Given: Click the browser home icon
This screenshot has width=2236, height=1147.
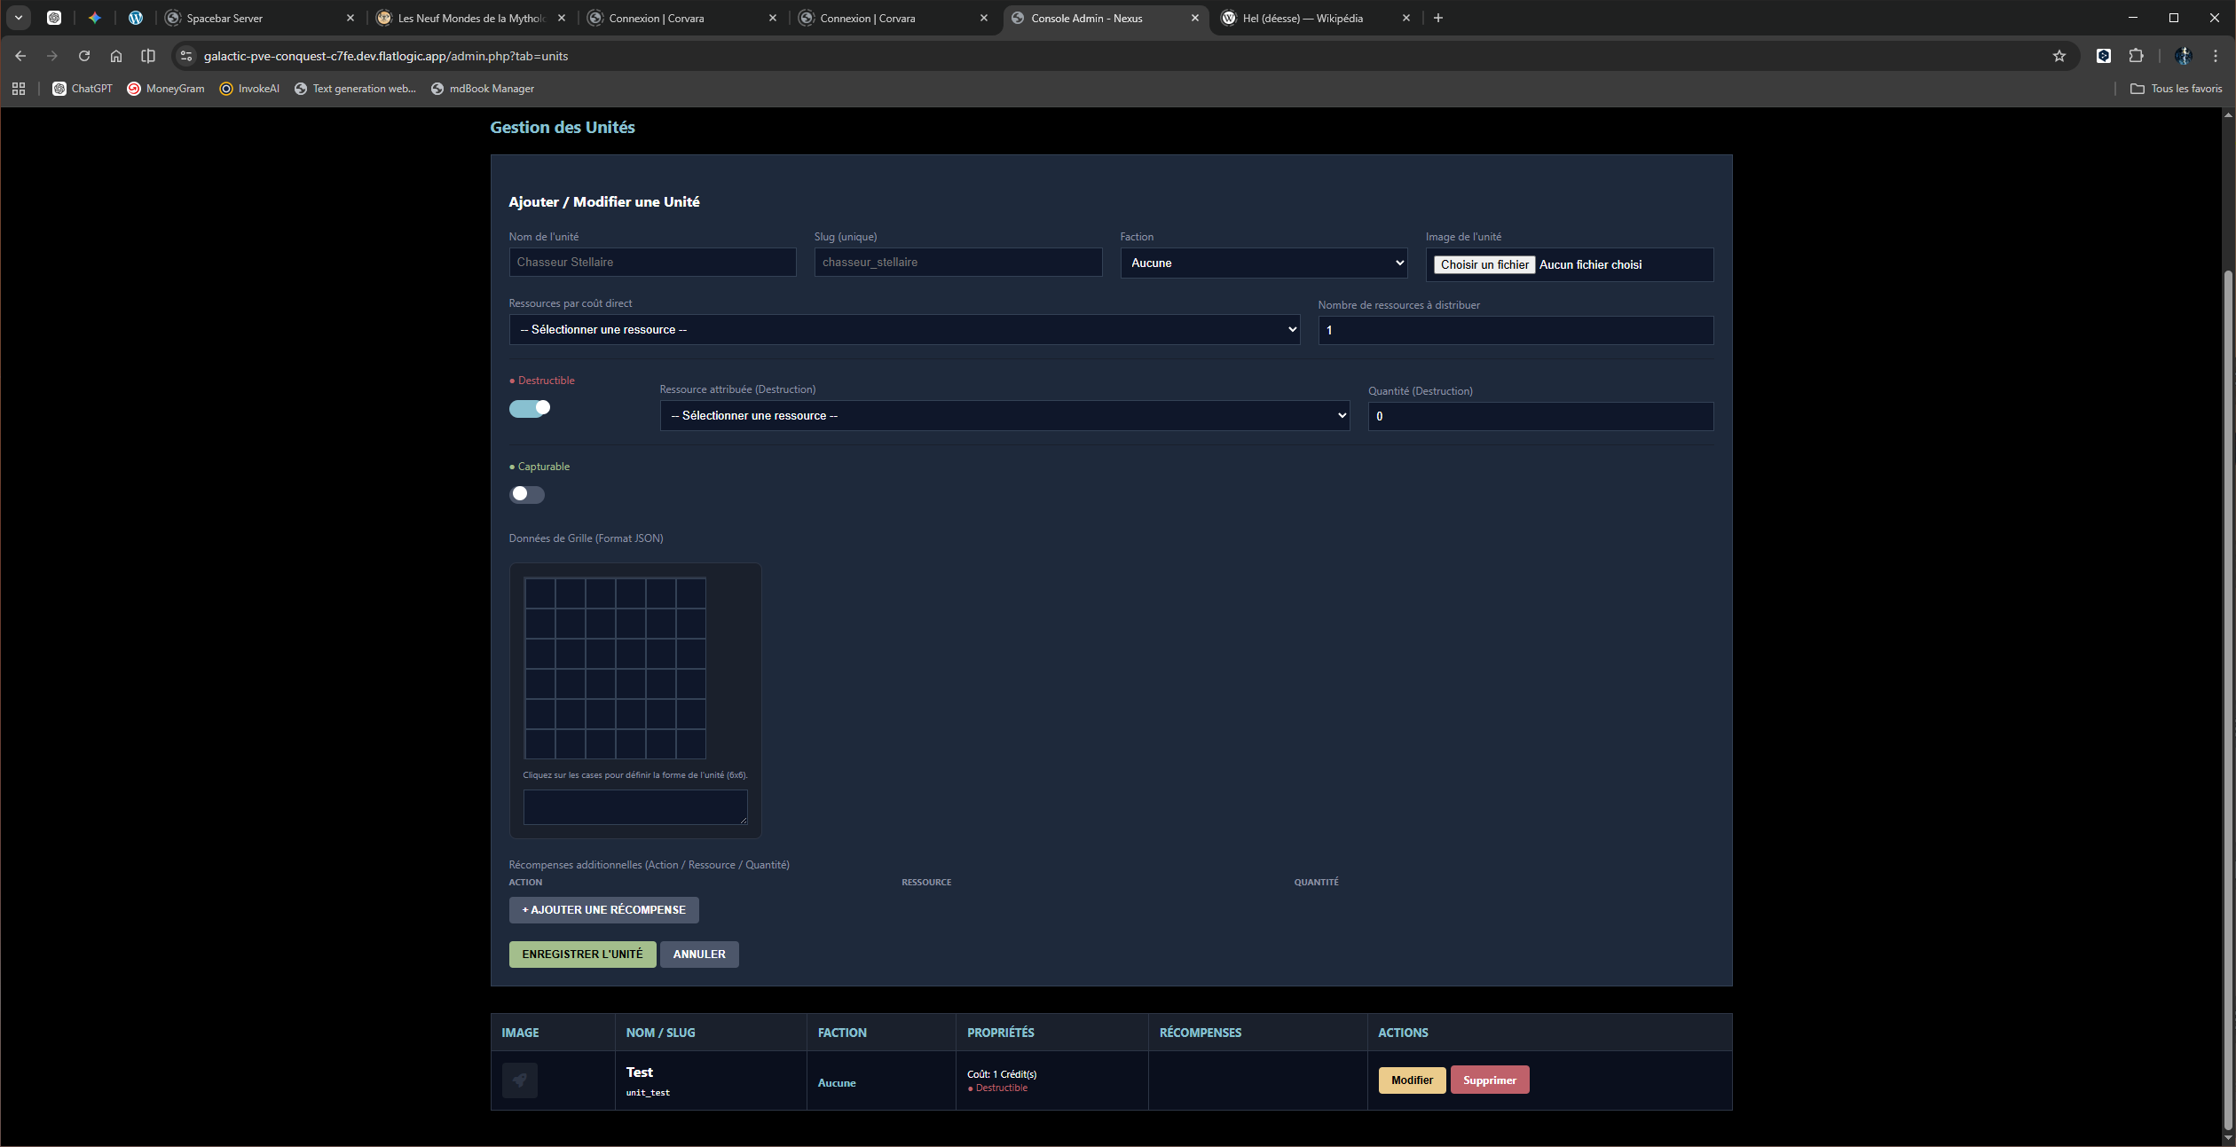Looking at the screenshot, I should (116, 56).
